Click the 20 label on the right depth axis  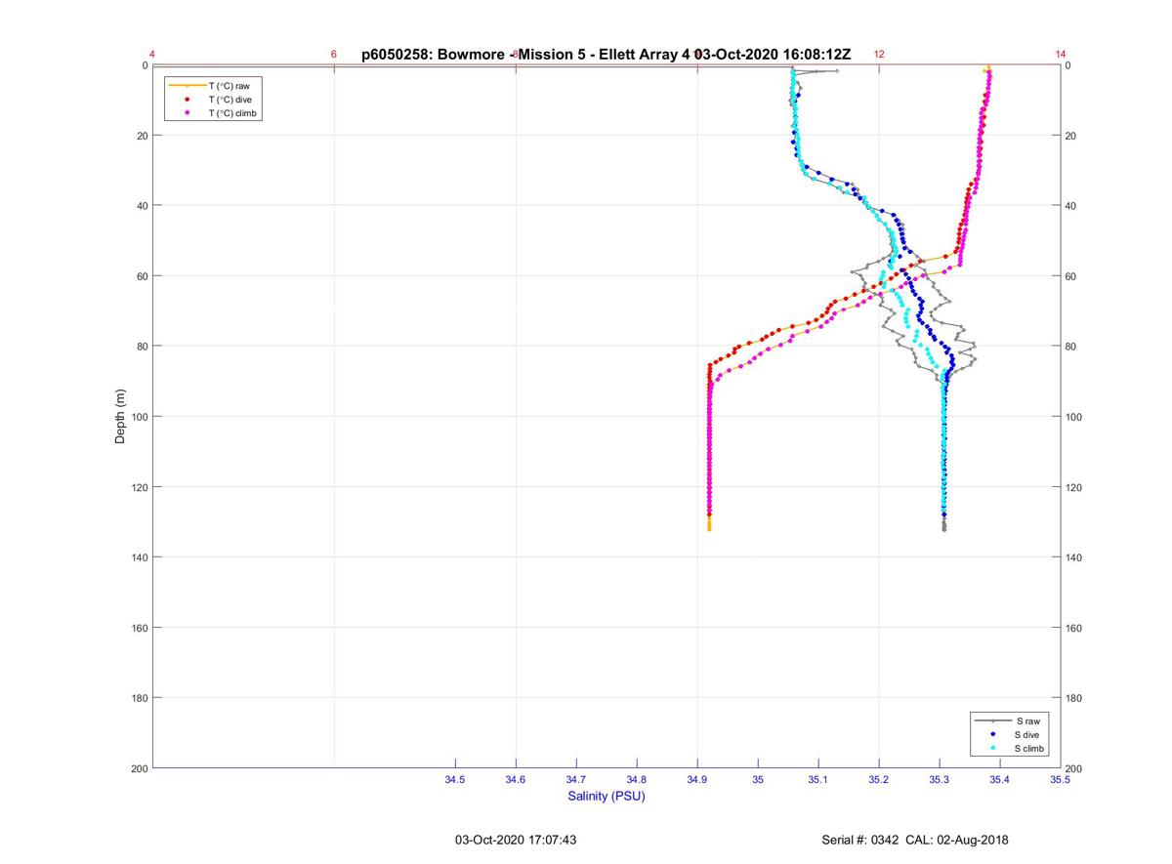tap(1071, 136)
